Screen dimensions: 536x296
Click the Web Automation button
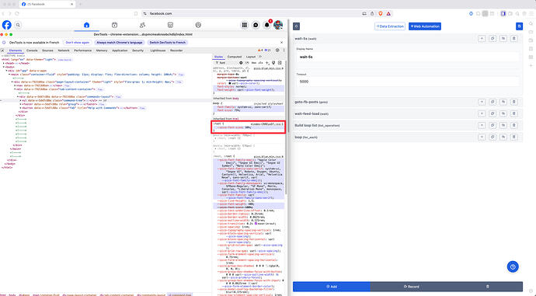tap(425, 26)
